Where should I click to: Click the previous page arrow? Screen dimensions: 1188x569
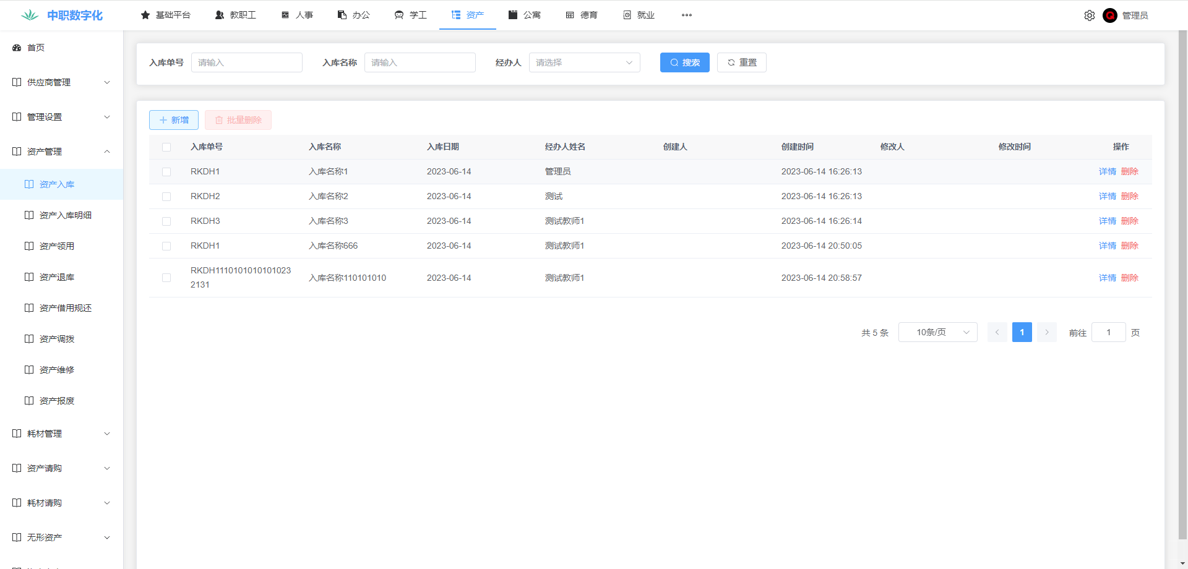coord(997,332)
